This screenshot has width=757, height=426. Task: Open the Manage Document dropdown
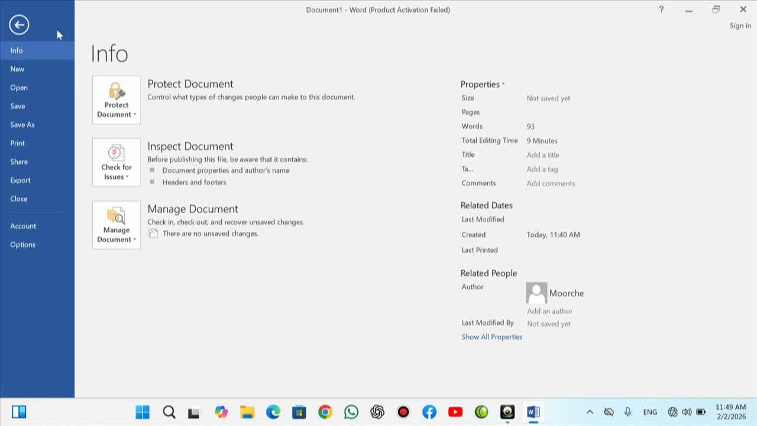click(117, 225)
